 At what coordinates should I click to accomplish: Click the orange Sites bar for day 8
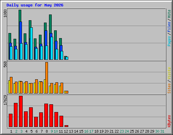coord(47,78)
